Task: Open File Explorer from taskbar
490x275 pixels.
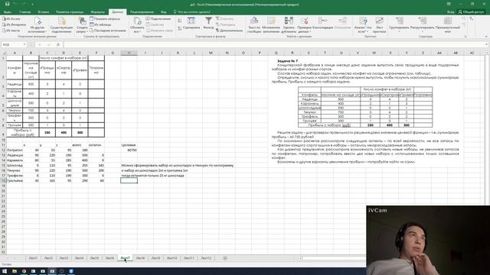Action: [15, 271]
